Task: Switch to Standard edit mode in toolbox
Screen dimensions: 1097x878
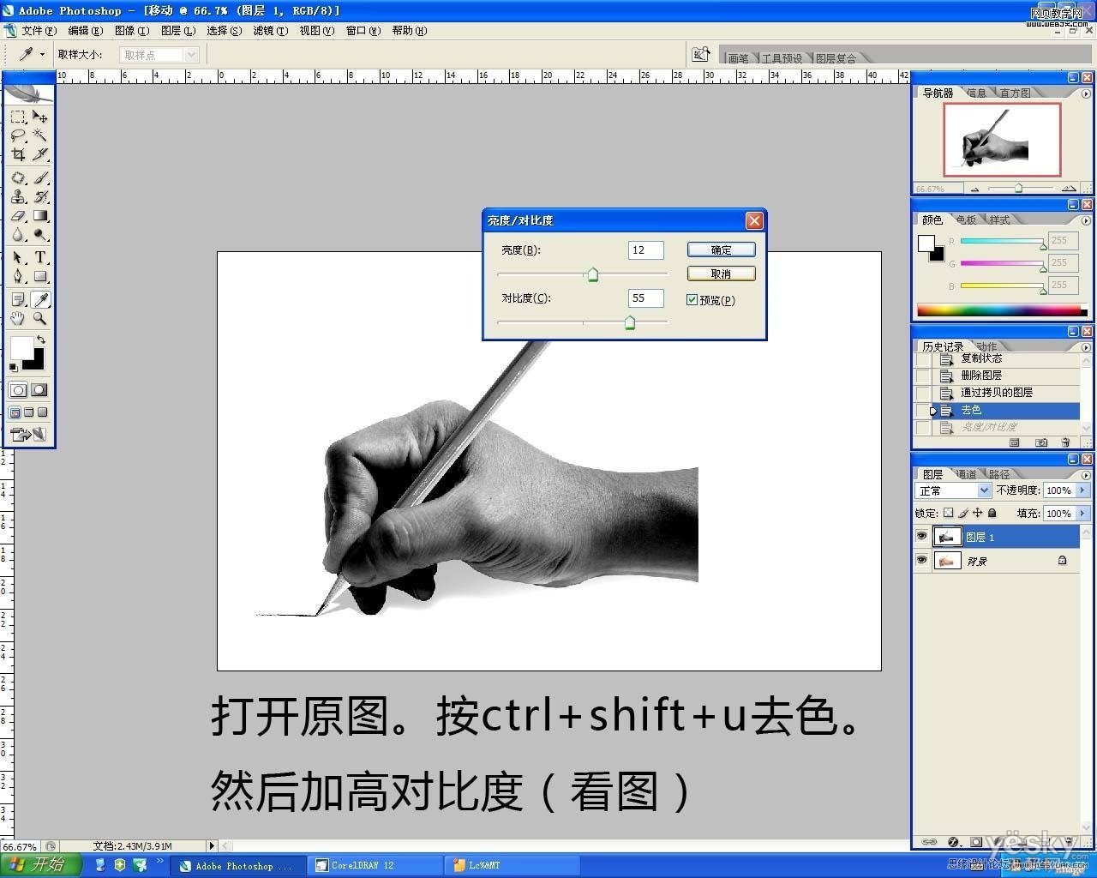Action: pyautogui.click(x=18, y=390)
